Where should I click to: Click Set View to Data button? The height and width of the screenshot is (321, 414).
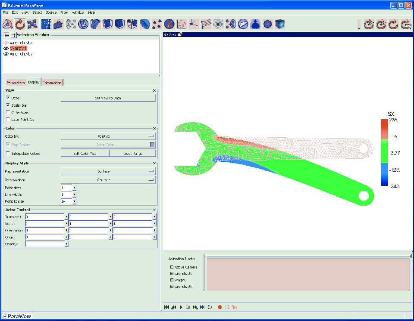pyautogui.click(x=108, y=98)
